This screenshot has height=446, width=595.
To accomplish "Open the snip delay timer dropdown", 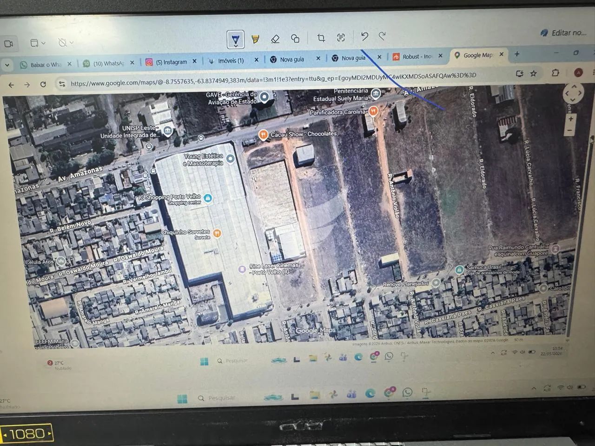I will (66, 43).
